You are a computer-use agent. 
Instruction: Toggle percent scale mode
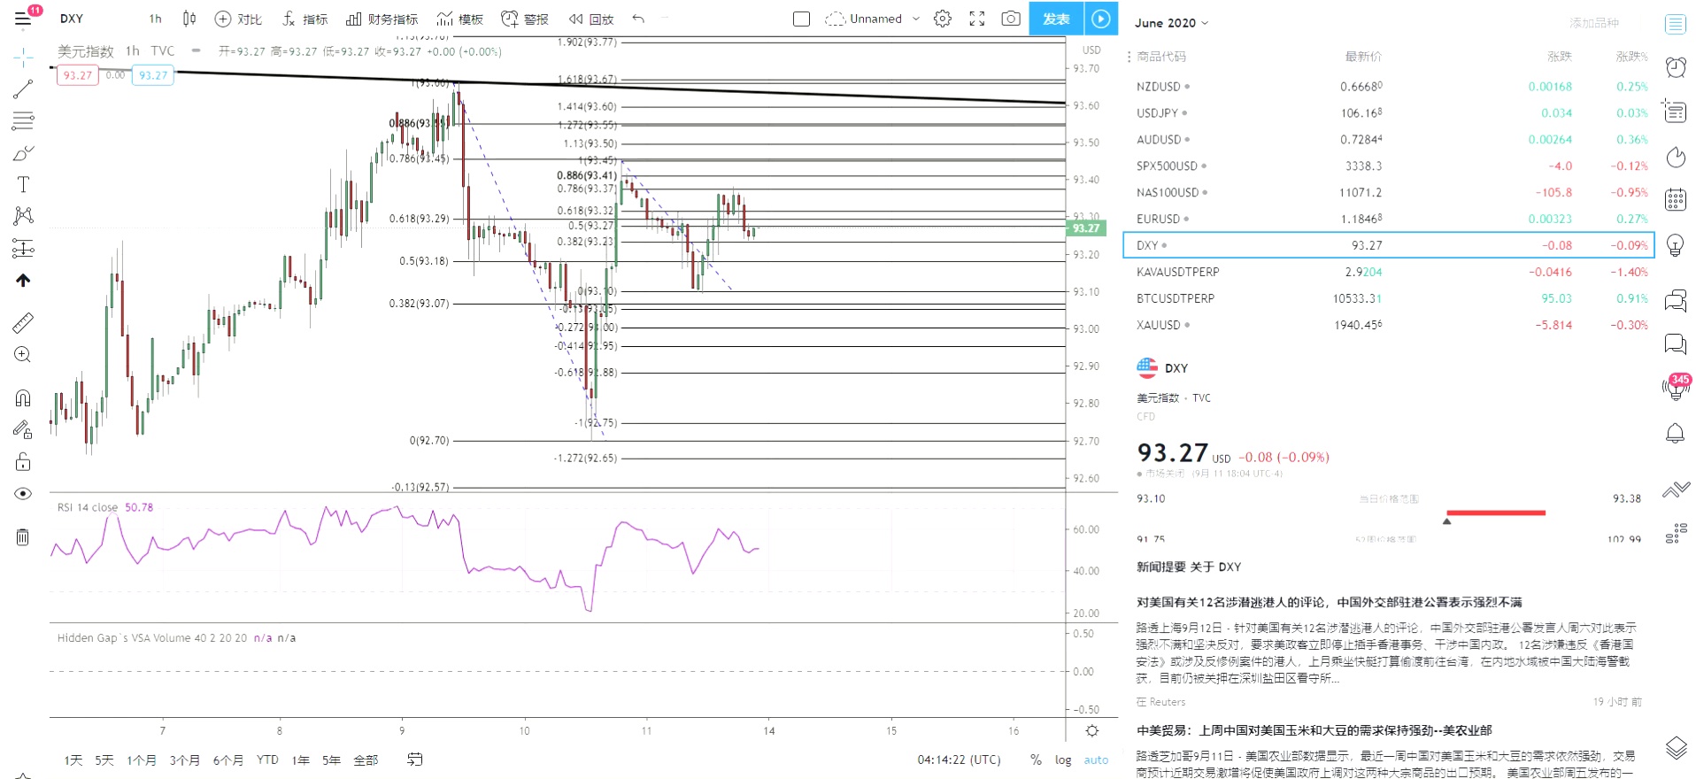tap(1036, 760)
